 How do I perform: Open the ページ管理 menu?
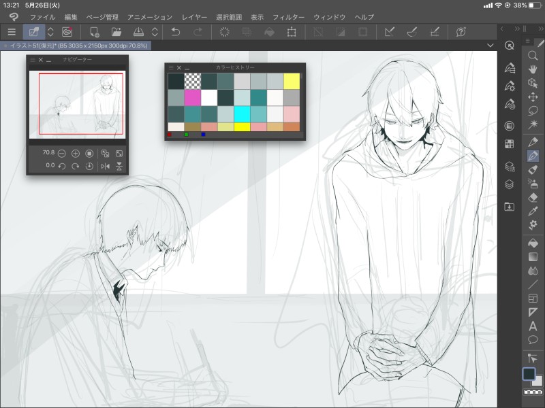tap(102, 17)
